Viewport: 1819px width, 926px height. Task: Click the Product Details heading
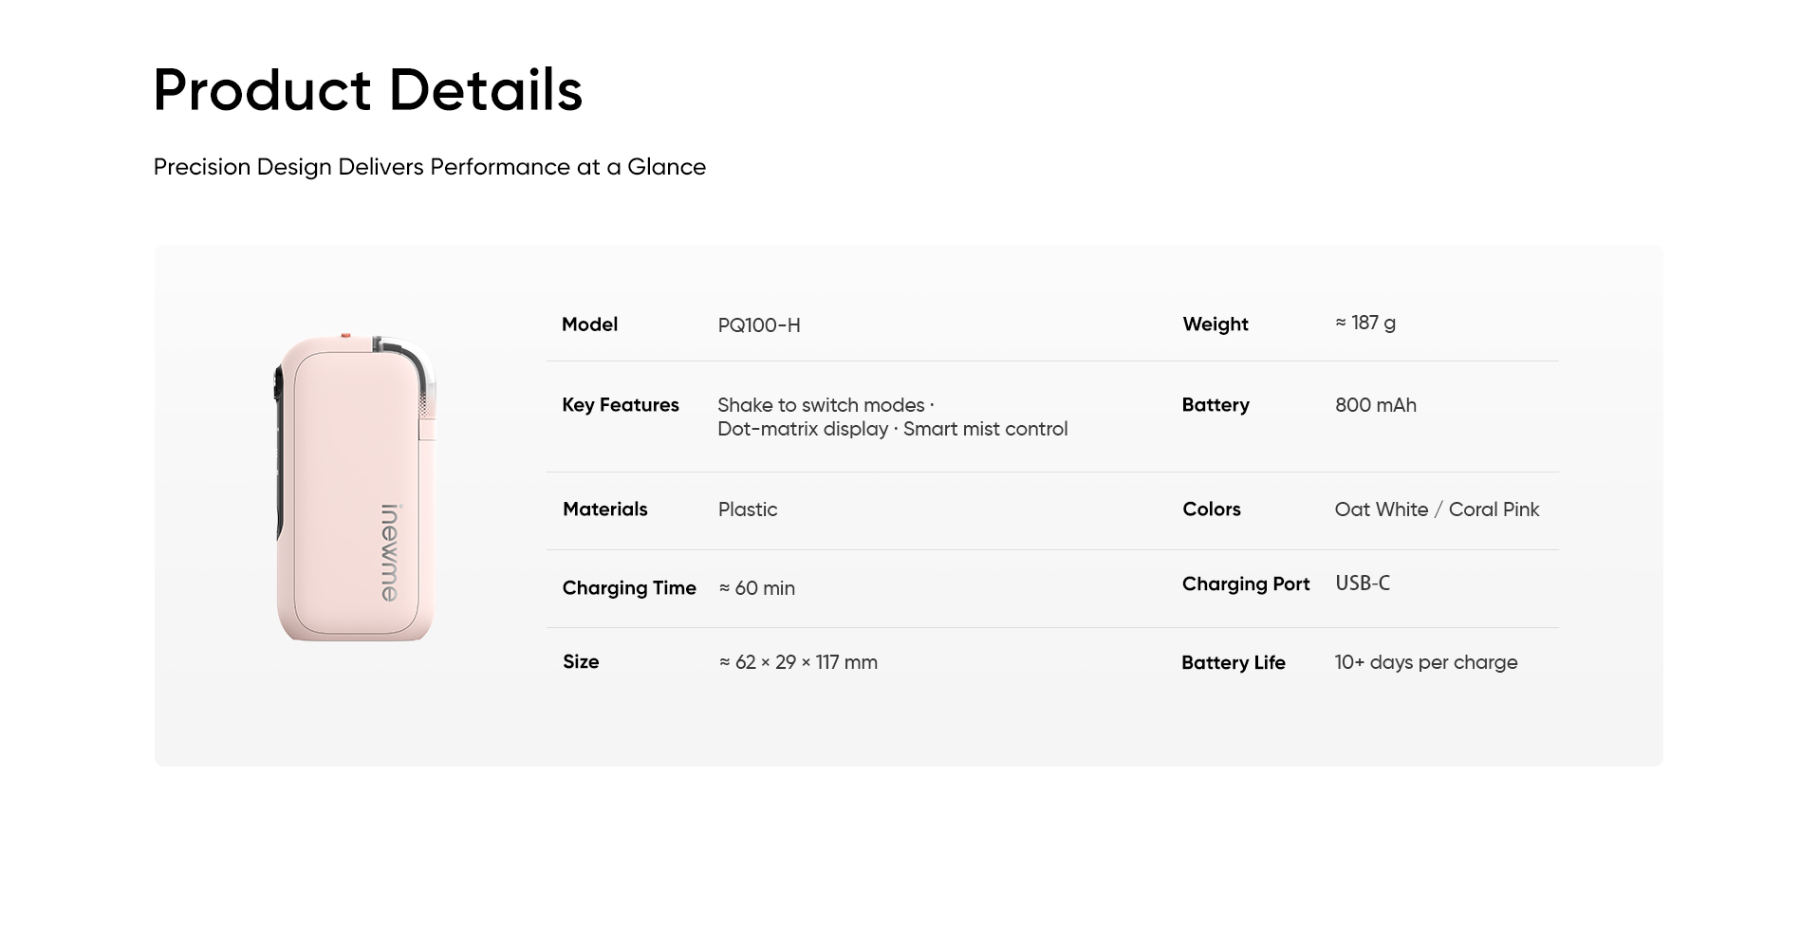pyautogui.click(x=368, y=90)
